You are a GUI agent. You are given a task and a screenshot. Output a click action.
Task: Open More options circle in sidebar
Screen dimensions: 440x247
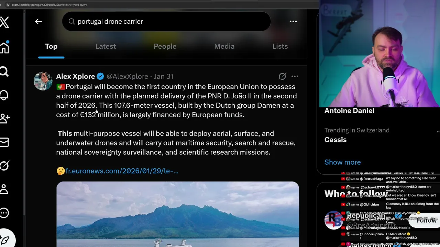coord(4,213)
